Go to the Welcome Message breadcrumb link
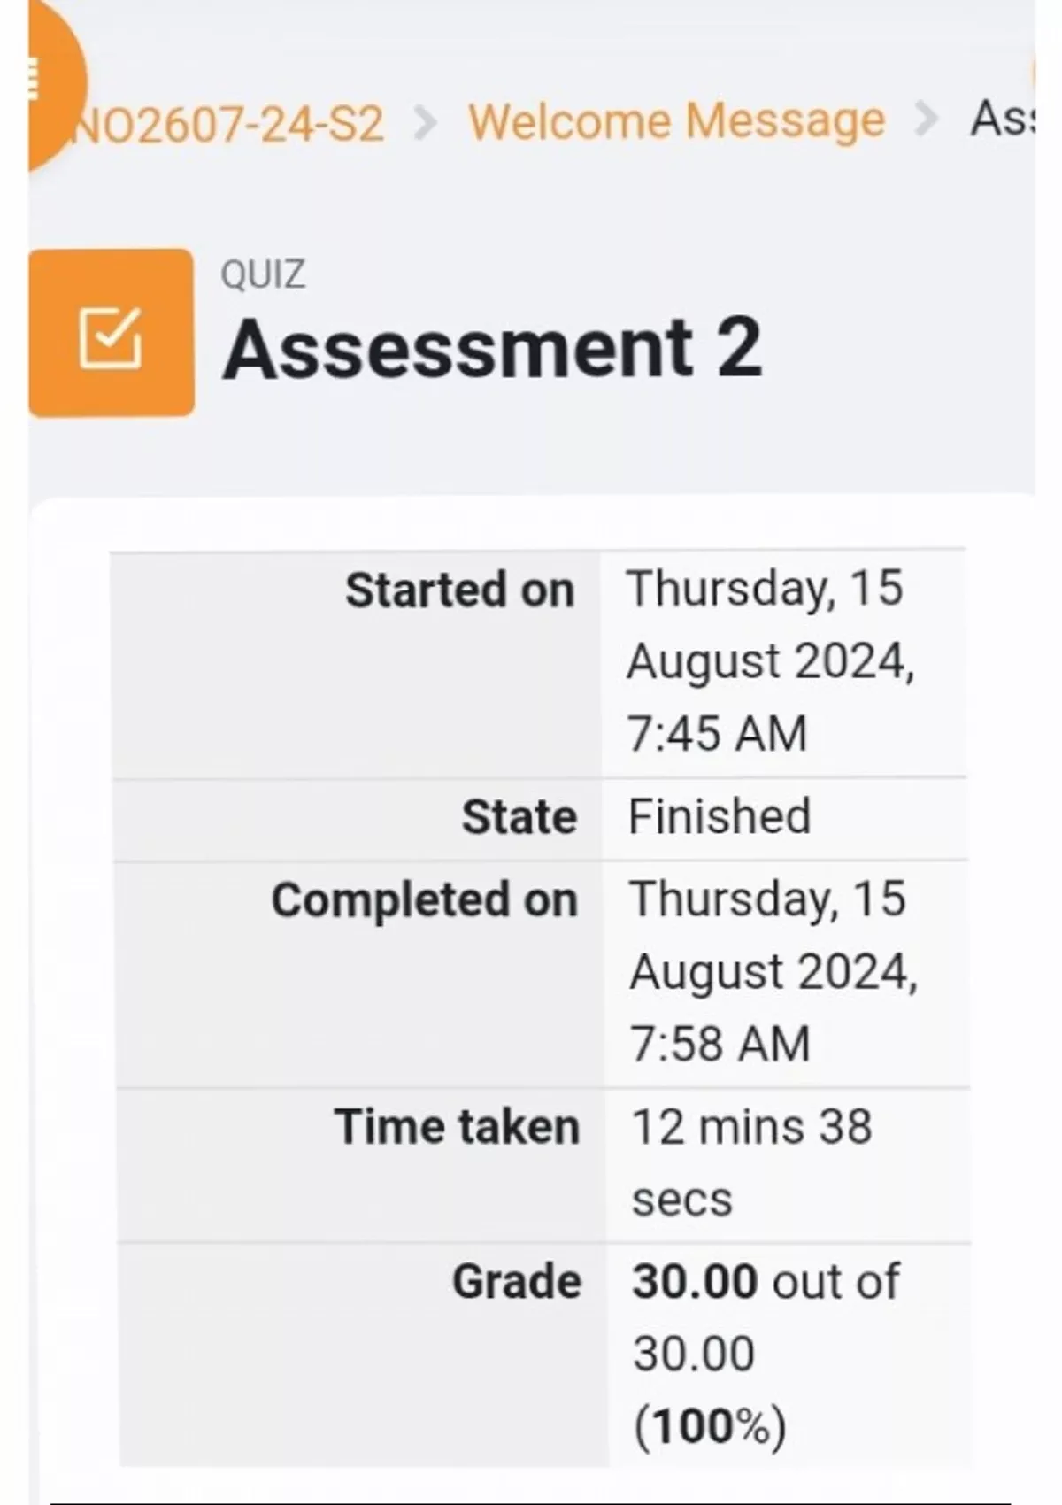Viewport: 1062px width, 1505px height. click(676, 120)
